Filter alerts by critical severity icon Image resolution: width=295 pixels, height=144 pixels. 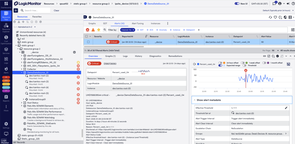(88, 30)
